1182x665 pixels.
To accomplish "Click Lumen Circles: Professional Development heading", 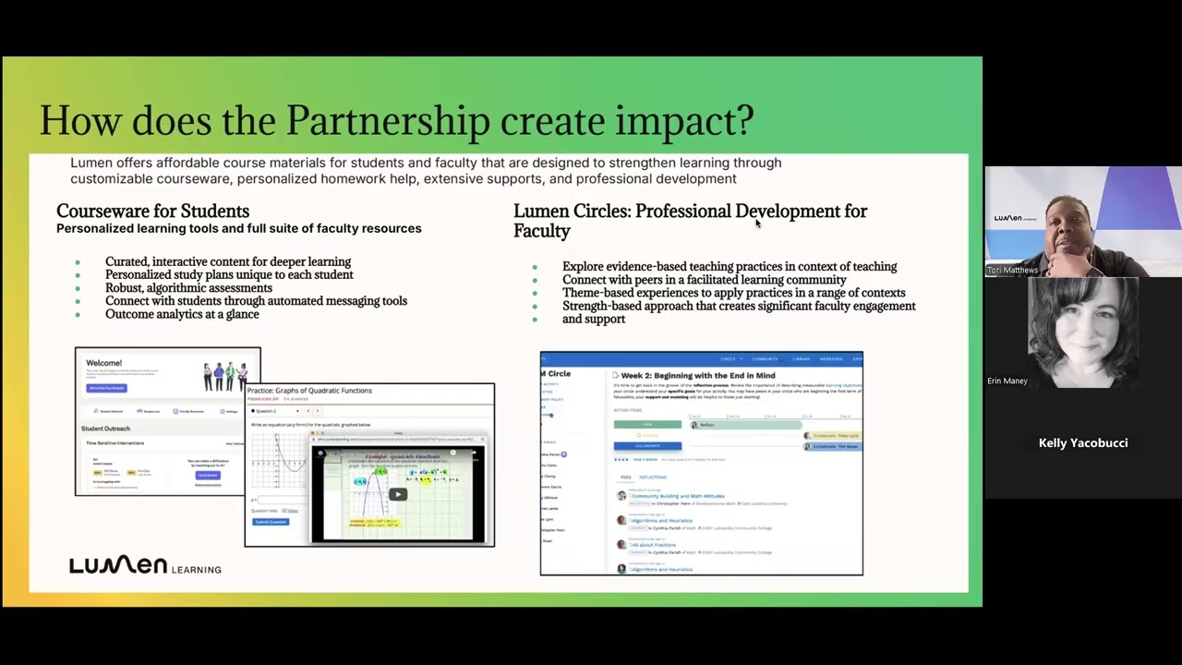I will pyautogui.click(x=690, y=221).
